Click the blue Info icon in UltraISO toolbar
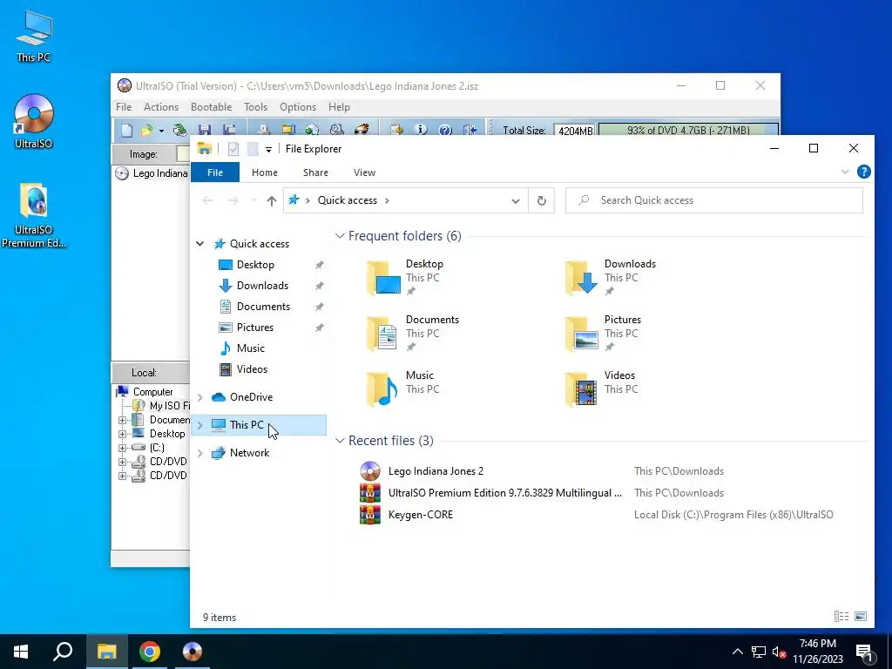Viewport: 892px width, 669px height. pyautogui.click(x=421, y=131)
